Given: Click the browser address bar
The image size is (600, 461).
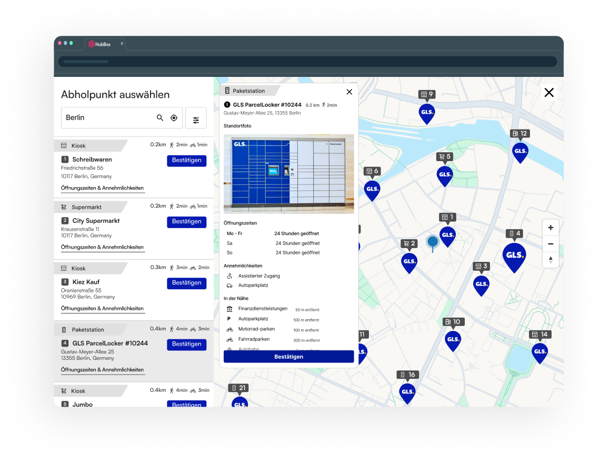Looking at the screenshot, I should pos(307,62).
